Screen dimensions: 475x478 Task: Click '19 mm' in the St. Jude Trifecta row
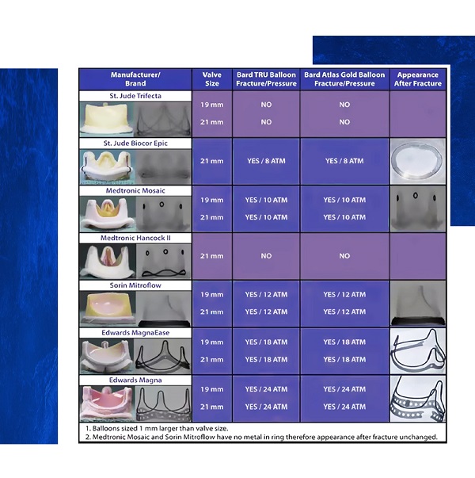[212, 105]
